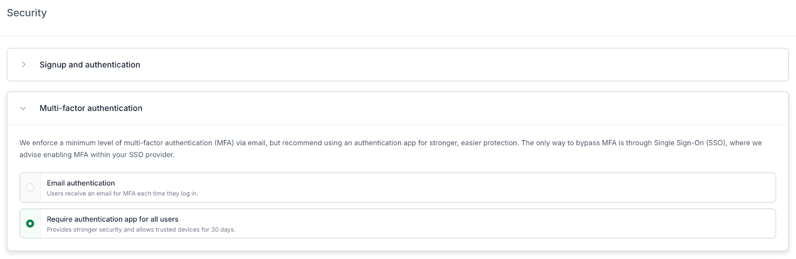Image resolution: width=796 pixels, height=259 pixels.
Task: Click the Multi-factor authentication heading text
Action: tap(91, 108)
